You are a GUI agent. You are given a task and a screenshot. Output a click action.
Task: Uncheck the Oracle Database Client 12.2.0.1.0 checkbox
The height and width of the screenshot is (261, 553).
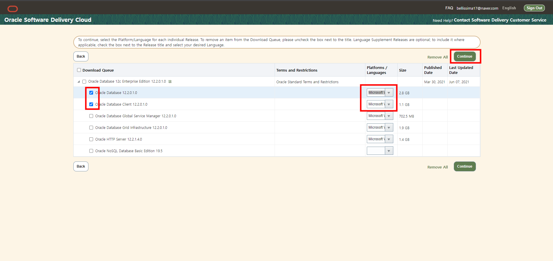pos(91,104)
